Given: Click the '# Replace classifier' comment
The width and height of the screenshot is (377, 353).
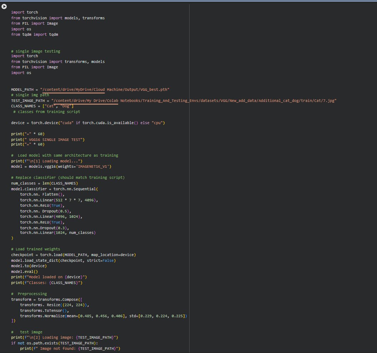Looking at the screenshot, I should (68, 177).
